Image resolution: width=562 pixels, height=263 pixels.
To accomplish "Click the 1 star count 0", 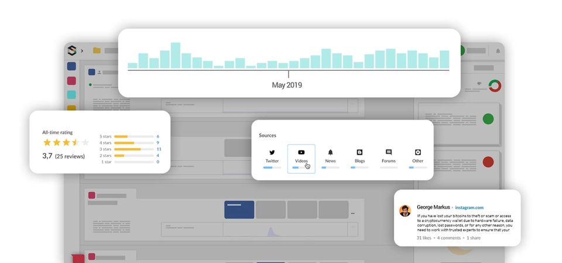I will 157,162.
